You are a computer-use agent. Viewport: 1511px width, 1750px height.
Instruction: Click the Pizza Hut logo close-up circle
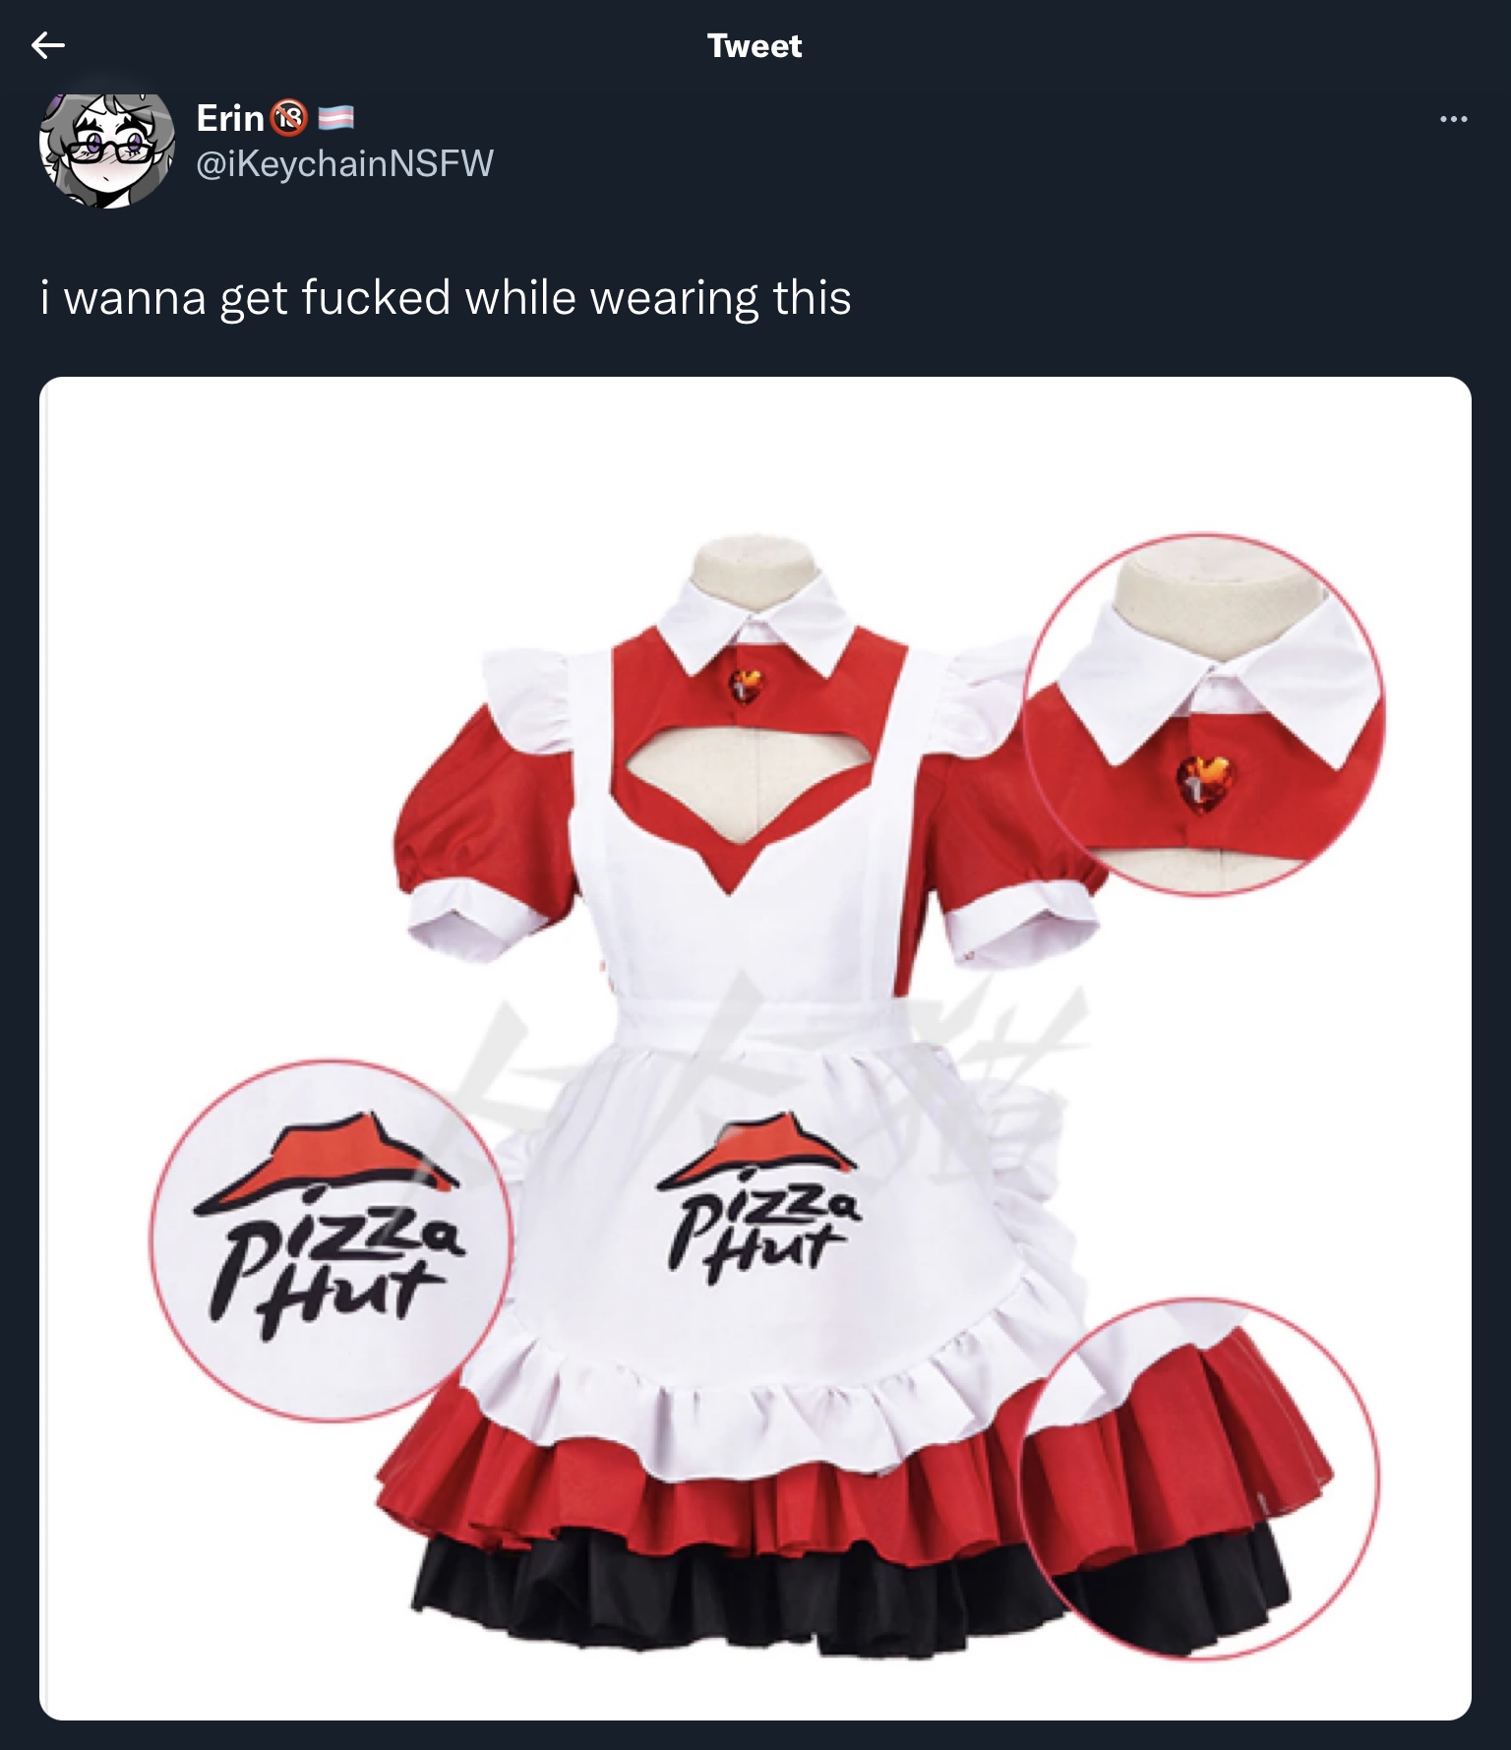tap(332, 1240)
